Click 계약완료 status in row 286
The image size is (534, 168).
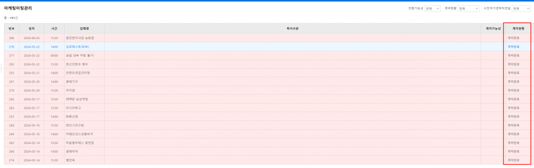pyautogui.click(x=513, y=38)
